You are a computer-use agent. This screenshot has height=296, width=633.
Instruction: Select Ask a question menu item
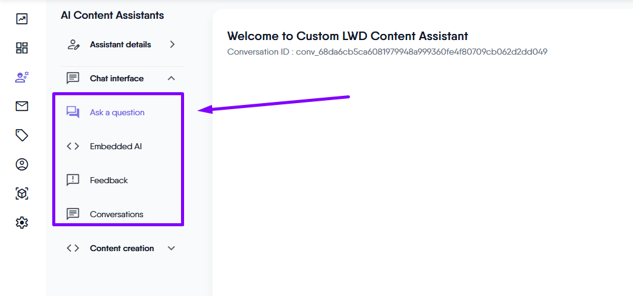(117, 112)
